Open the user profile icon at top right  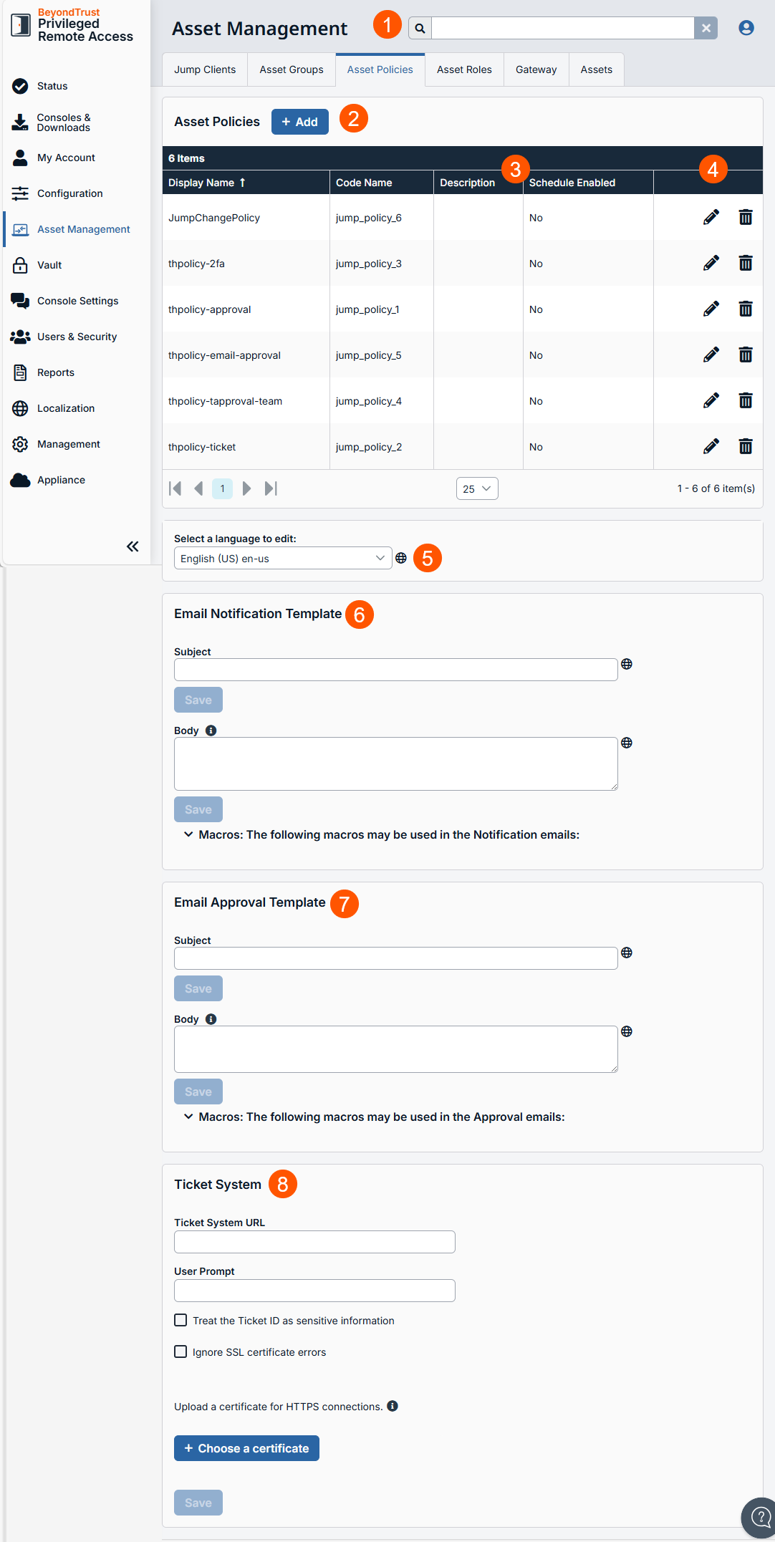point(746,27)
